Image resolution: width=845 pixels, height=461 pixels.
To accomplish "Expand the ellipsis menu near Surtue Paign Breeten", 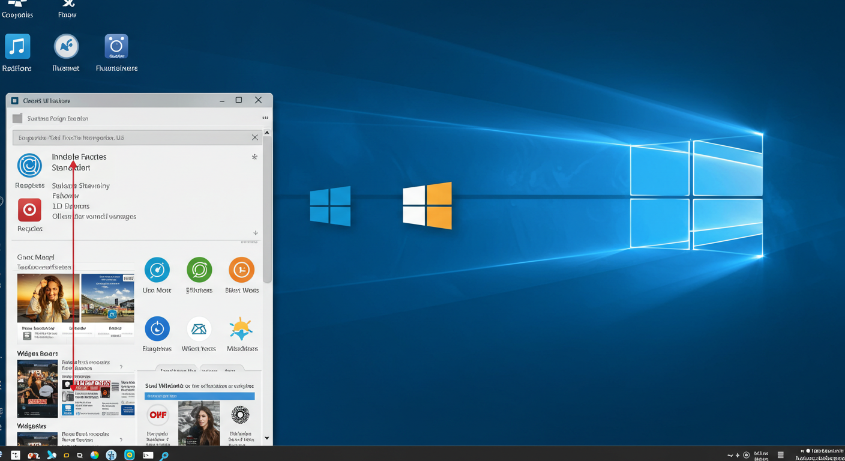I will 265,118.
